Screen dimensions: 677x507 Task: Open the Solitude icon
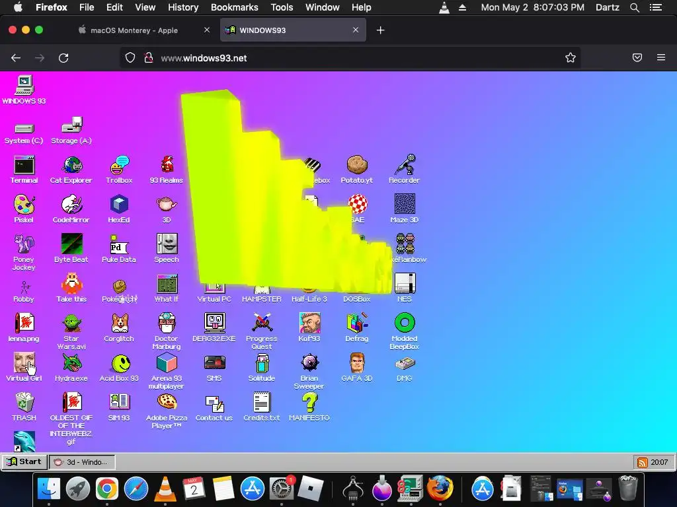point(262,362)
